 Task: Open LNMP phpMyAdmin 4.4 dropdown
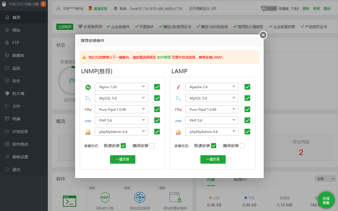click(122, 132)
